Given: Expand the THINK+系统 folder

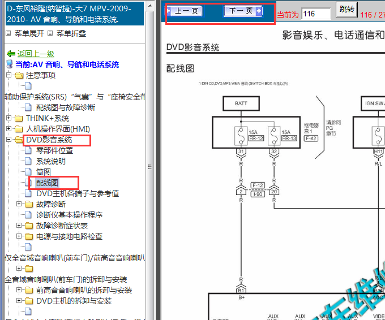Looking at the screenshot, I should pyautogui.click(x=8, y=118).
